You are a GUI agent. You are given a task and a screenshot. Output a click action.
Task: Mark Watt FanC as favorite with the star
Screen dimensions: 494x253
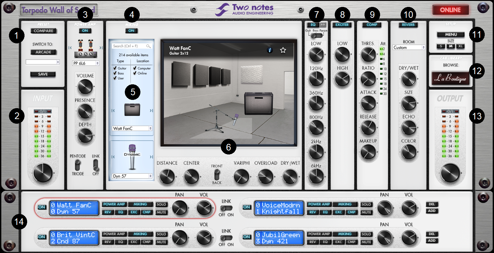(283, 50)
